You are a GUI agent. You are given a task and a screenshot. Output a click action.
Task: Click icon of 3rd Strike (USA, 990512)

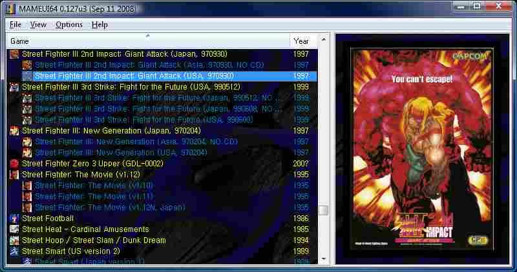coord(14,87)
